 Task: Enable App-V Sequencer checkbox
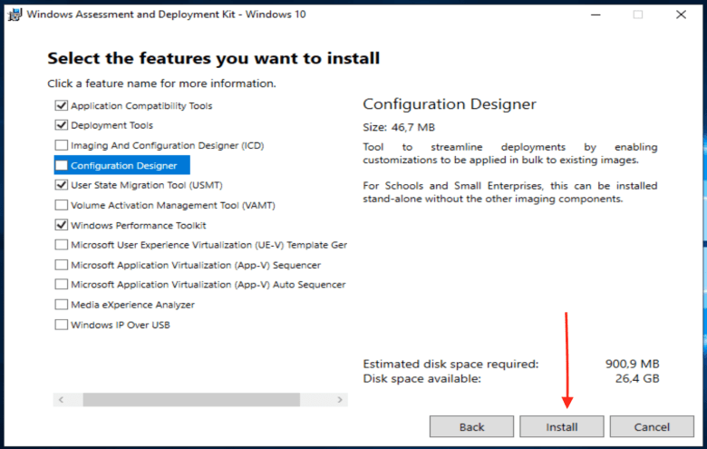click(62, 265)
